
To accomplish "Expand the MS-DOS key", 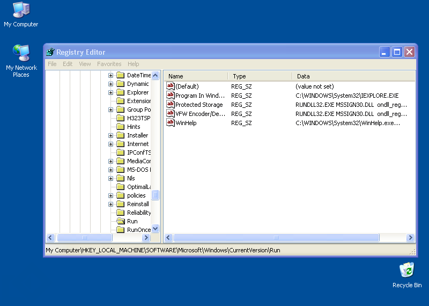I will click(x=110, y=170).
